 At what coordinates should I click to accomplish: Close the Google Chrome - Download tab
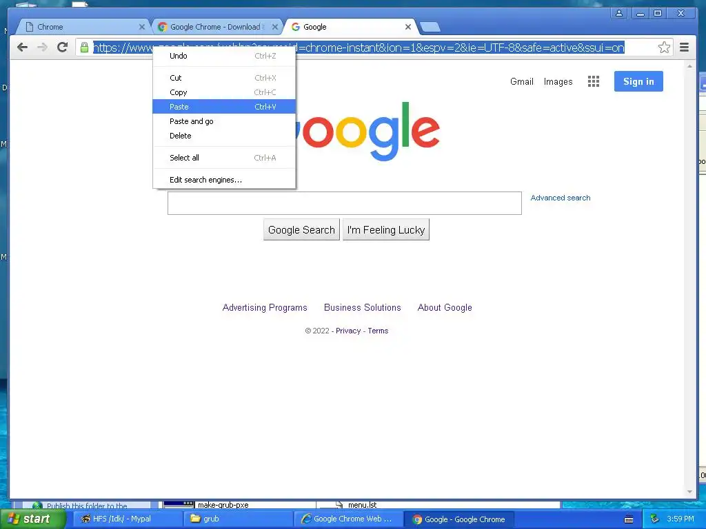[x=274, y=27]
